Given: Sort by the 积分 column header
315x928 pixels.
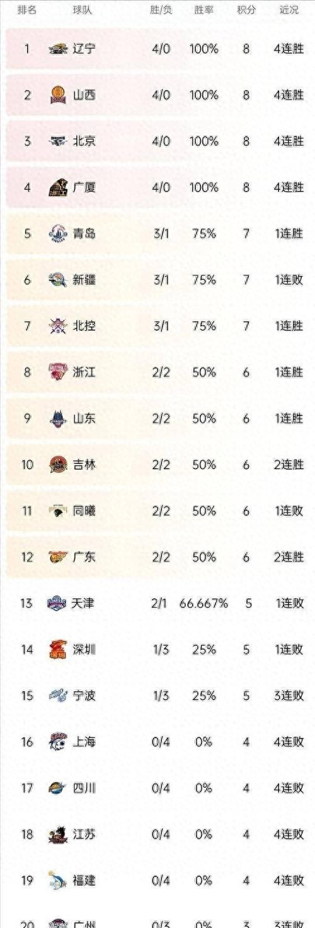Looking at the screenshot, I should pyautogui.click(x=246, y=10).
